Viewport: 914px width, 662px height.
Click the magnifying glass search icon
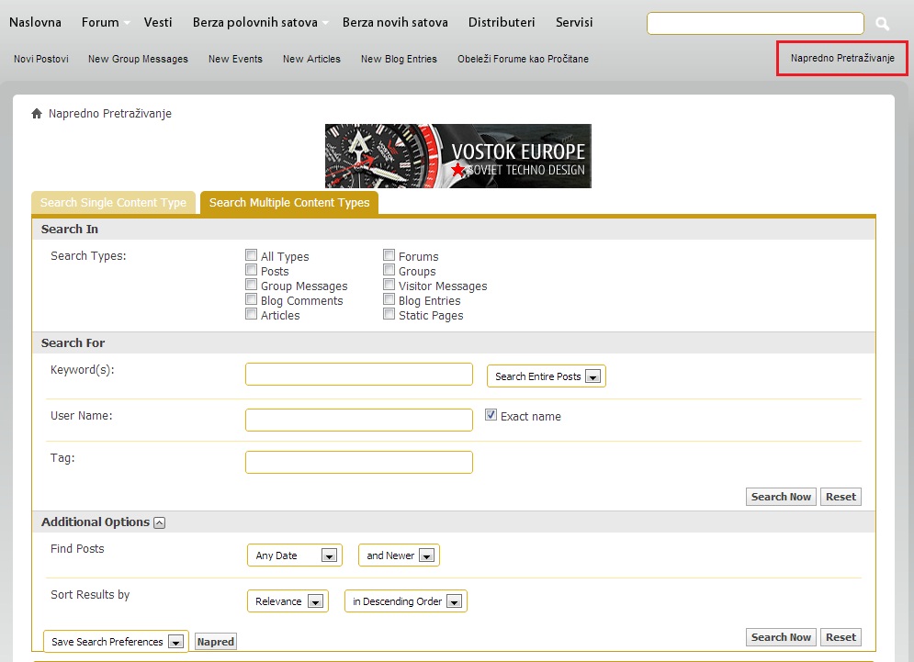point(882,24)
